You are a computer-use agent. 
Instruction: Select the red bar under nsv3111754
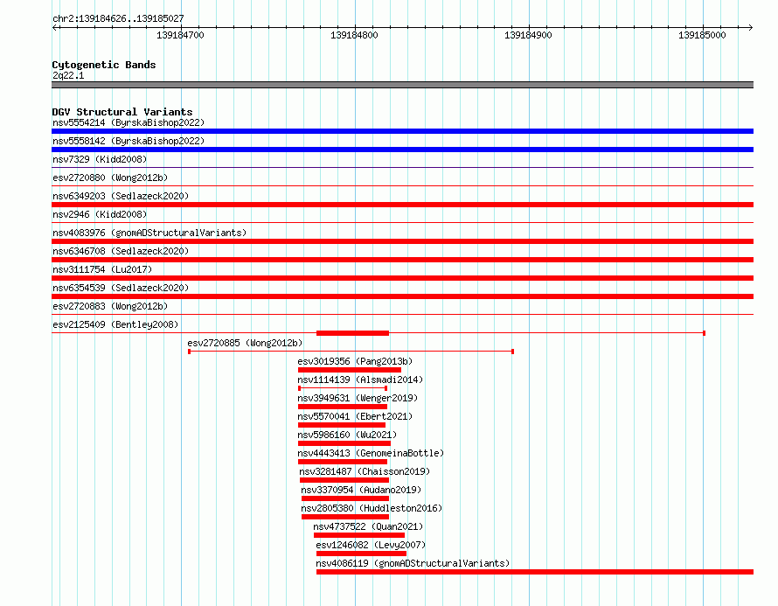[x=402, y=278]
